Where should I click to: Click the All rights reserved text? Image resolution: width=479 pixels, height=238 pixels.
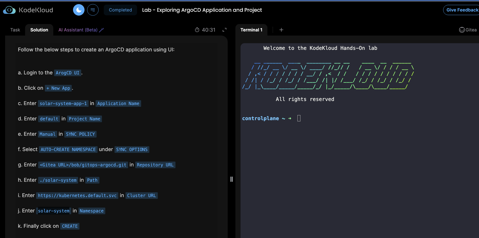(x=305, y=99)
